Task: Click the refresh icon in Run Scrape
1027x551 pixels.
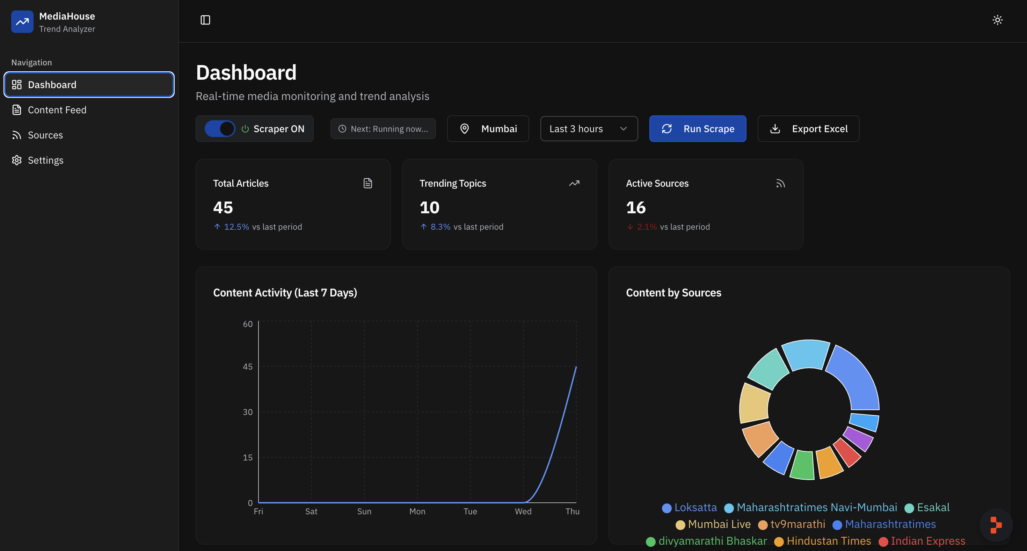Action: pos(667,129)
